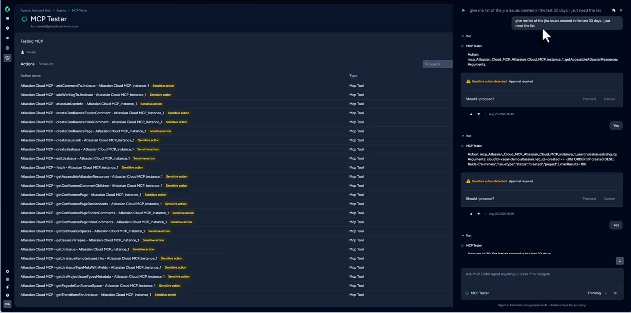The height and width of the screenshot is (313, 631).
Task: Open the dashboards panel icon in sidebar
Action: [x=7, y=18]
